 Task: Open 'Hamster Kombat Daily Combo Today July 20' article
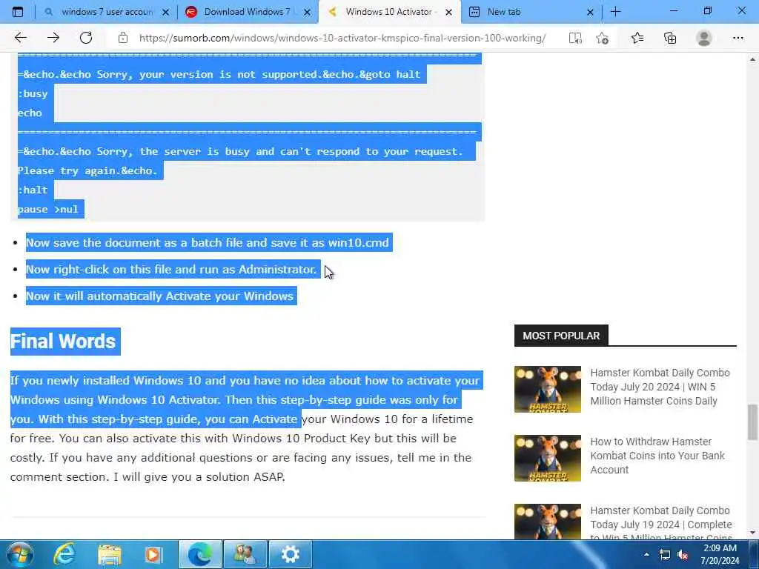click(x=660, y=387)
